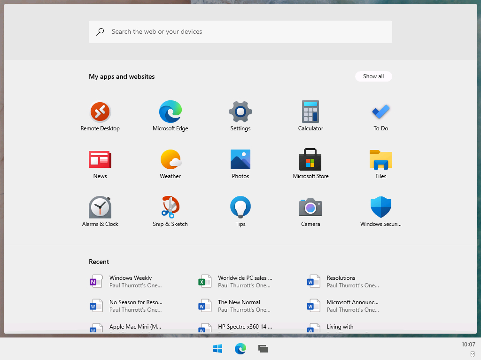Image resolution: width=481 pixels, height=360 pixels.
Task: Open Apple Mac Mini recent document
Action: click(125, 328)
